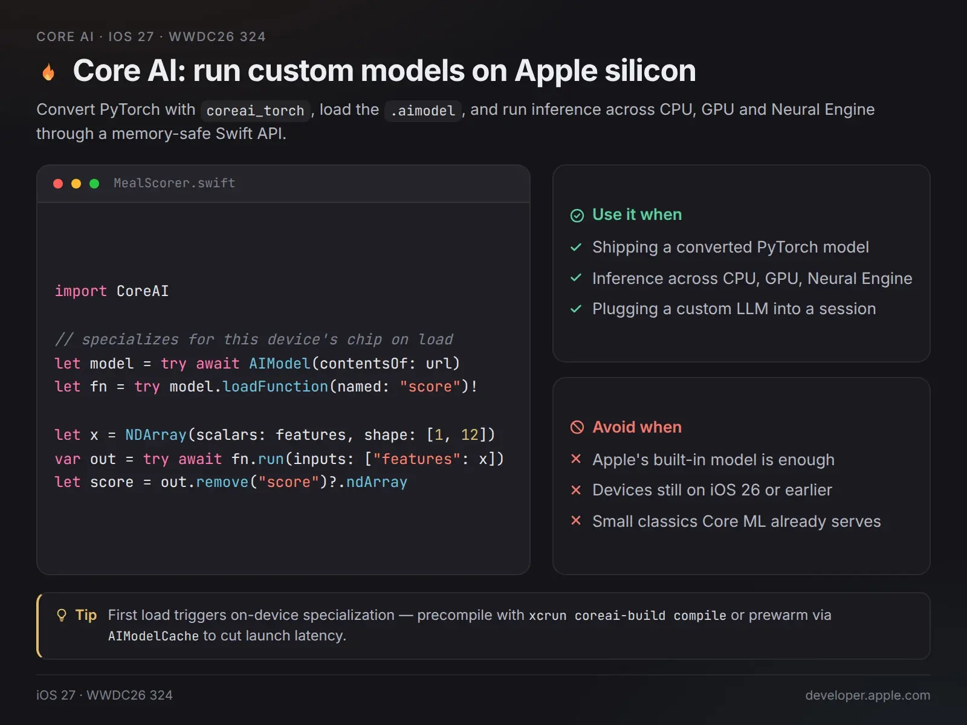Screen dimensions: 967x725
Task: Click the flame icon beside the title
Action: pyautogui.click(x=49, y=72)
